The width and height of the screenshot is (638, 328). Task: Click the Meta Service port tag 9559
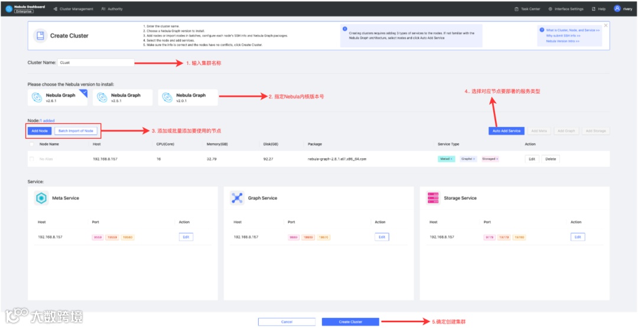(x=97, y=237)
